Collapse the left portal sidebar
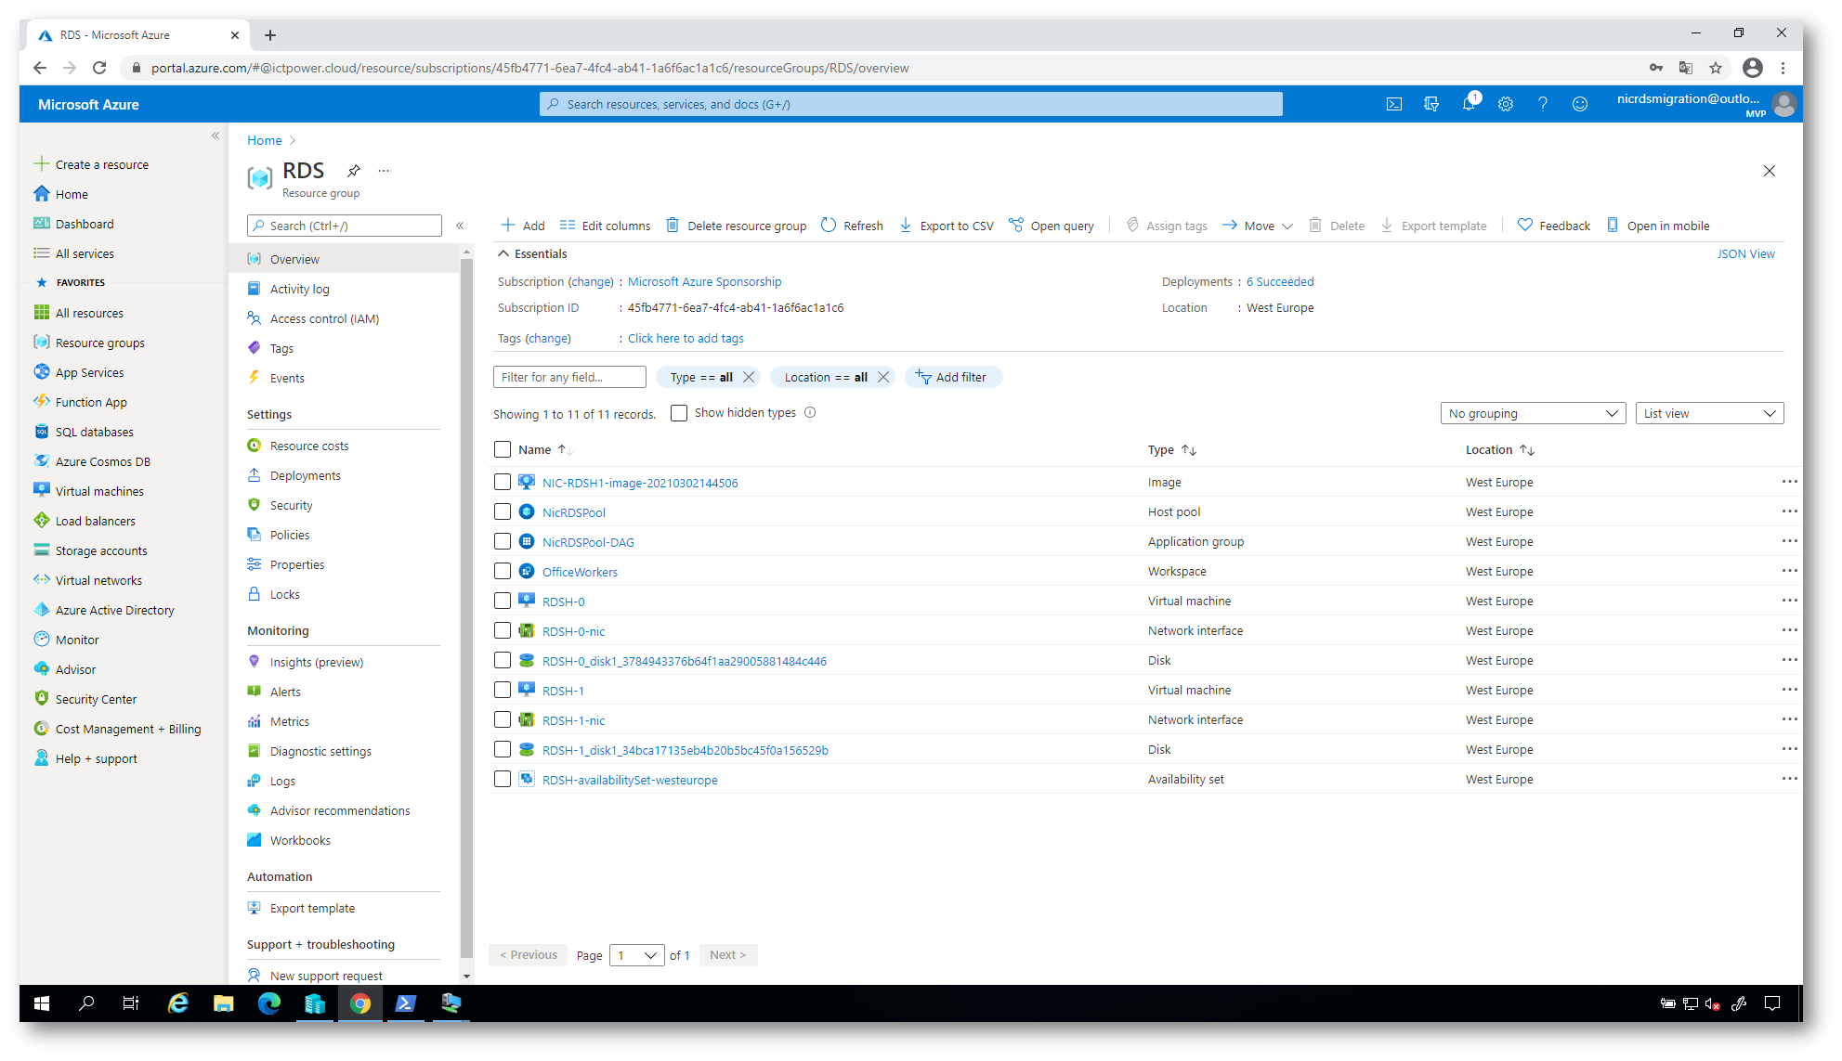The height and width of the screenshot is (1061, 1842). (x=216, y=136)
